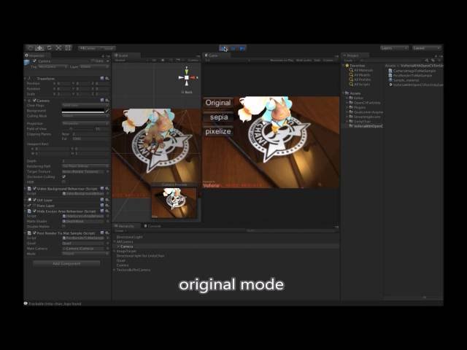Toggle Hide Excess Area Behaviour checkbox
Screen dimensions: 467x350
pyautogui.click(x=34, y=211)
